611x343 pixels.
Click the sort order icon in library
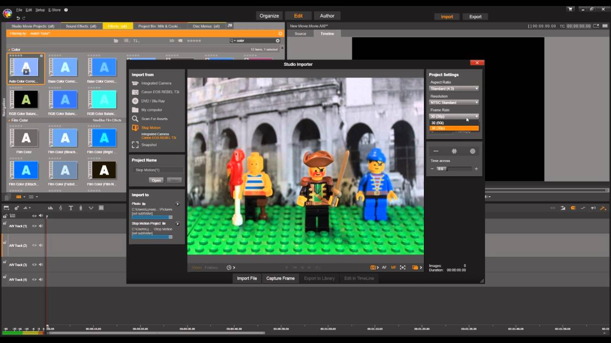[136, 41]
